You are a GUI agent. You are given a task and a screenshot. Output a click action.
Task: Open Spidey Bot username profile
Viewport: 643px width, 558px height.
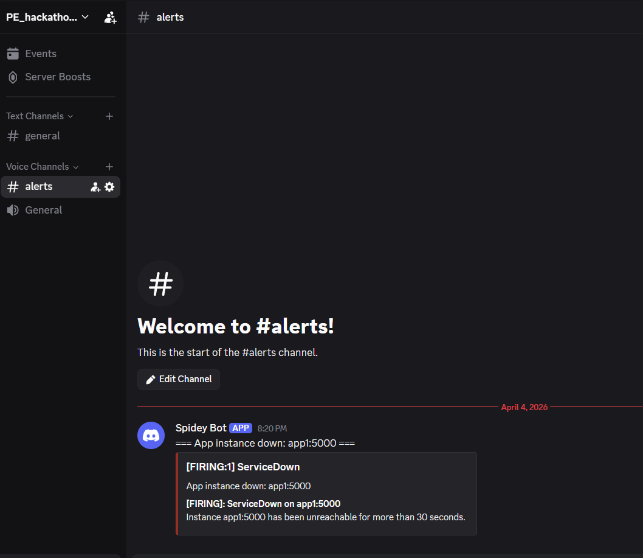[201, 428]
